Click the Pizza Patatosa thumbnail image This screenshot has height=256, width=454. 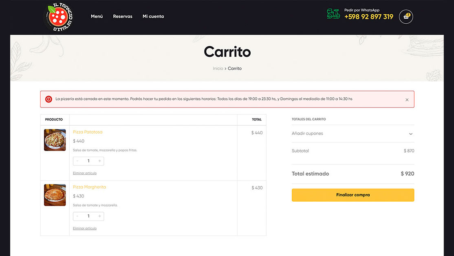[55, 140]
